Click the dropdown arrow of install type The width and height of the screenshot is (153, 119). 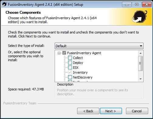pyautogui.click(x=141, y=46)
